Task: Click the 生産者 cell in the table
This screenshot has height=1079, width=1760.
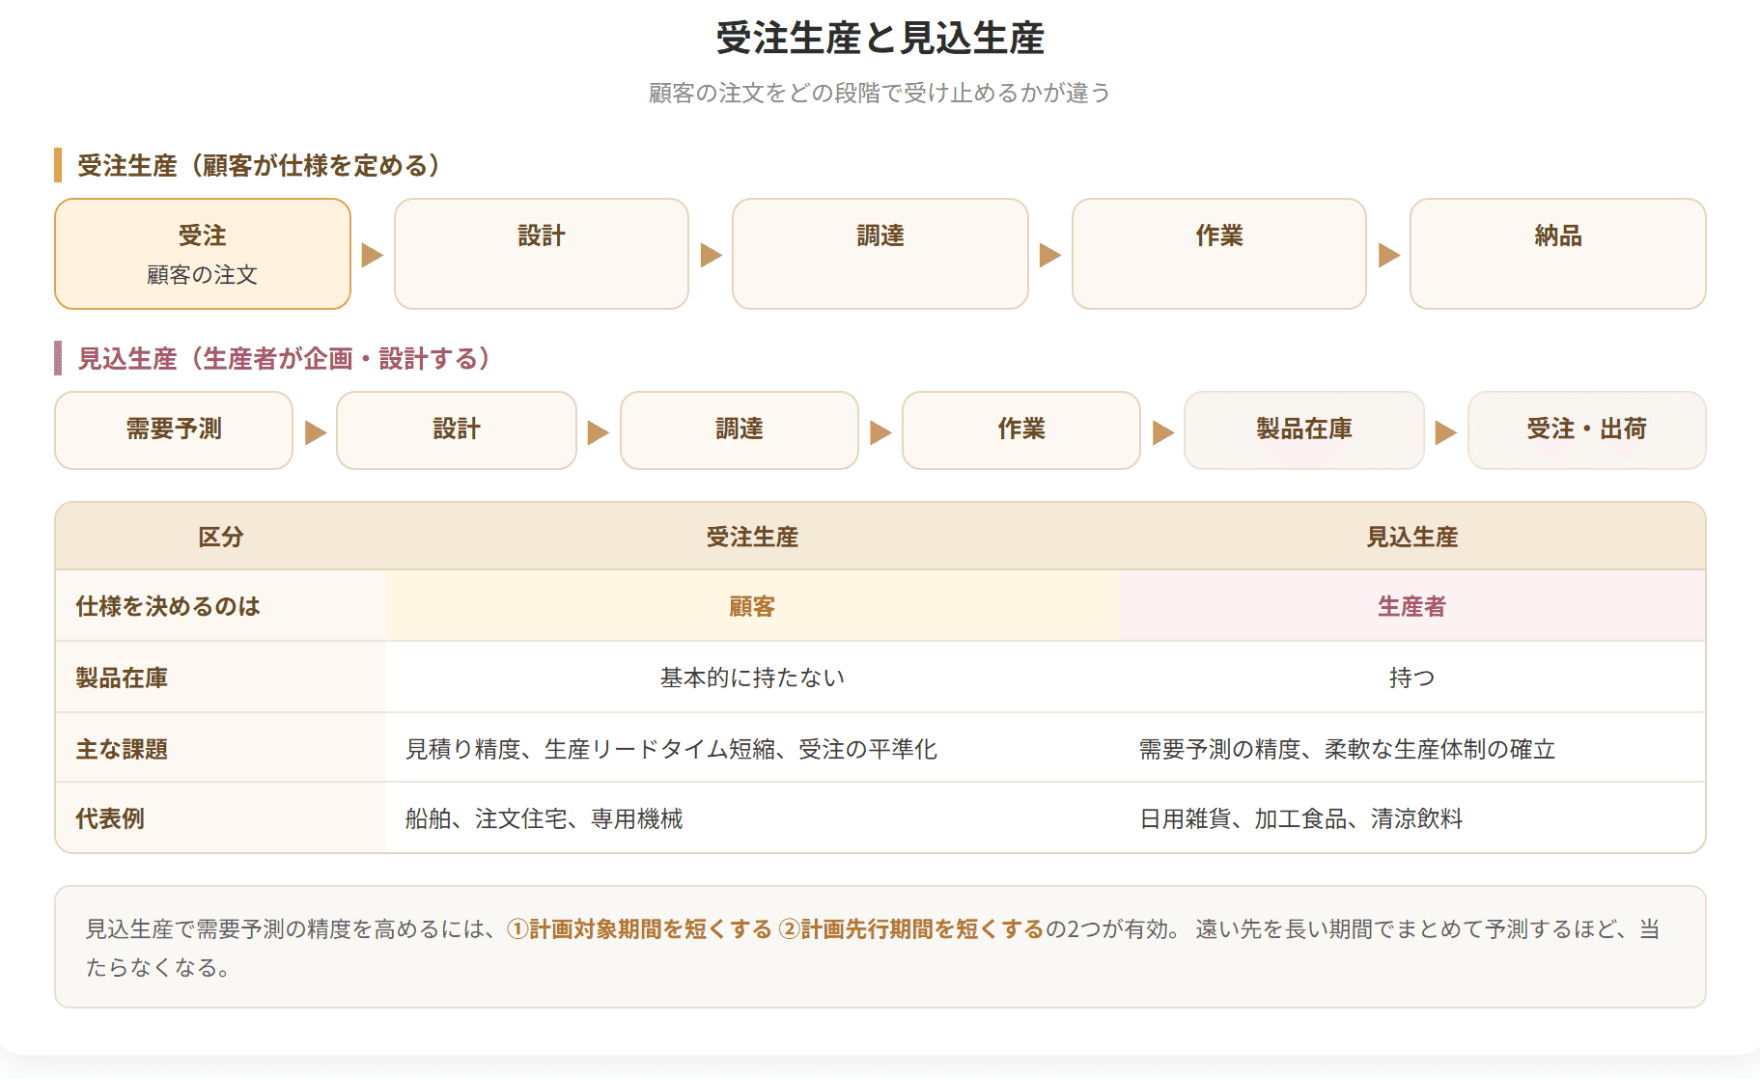Action: pyautogui.click(x=1411, y=606)
